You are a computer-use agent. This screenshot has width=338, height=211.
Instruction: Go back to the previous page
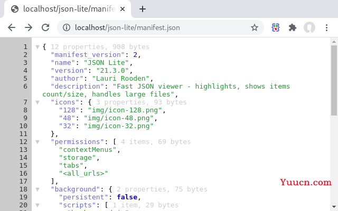tap(12, 27)
